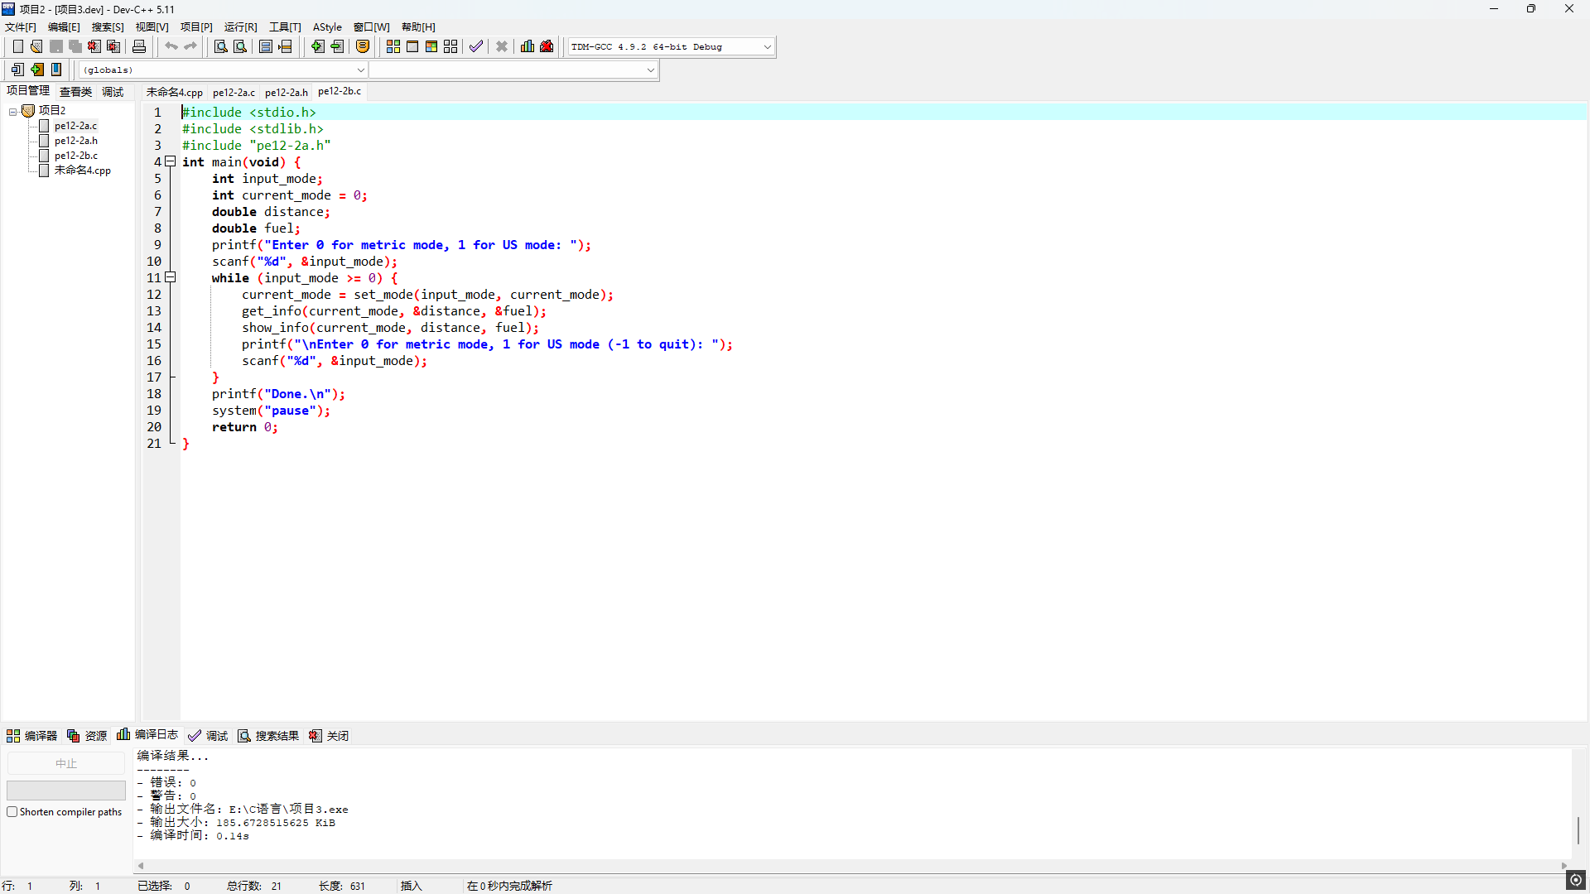Click the Debug checkmark icon
The width and height of the screenshot is (1590, 894).
point(475,46)
